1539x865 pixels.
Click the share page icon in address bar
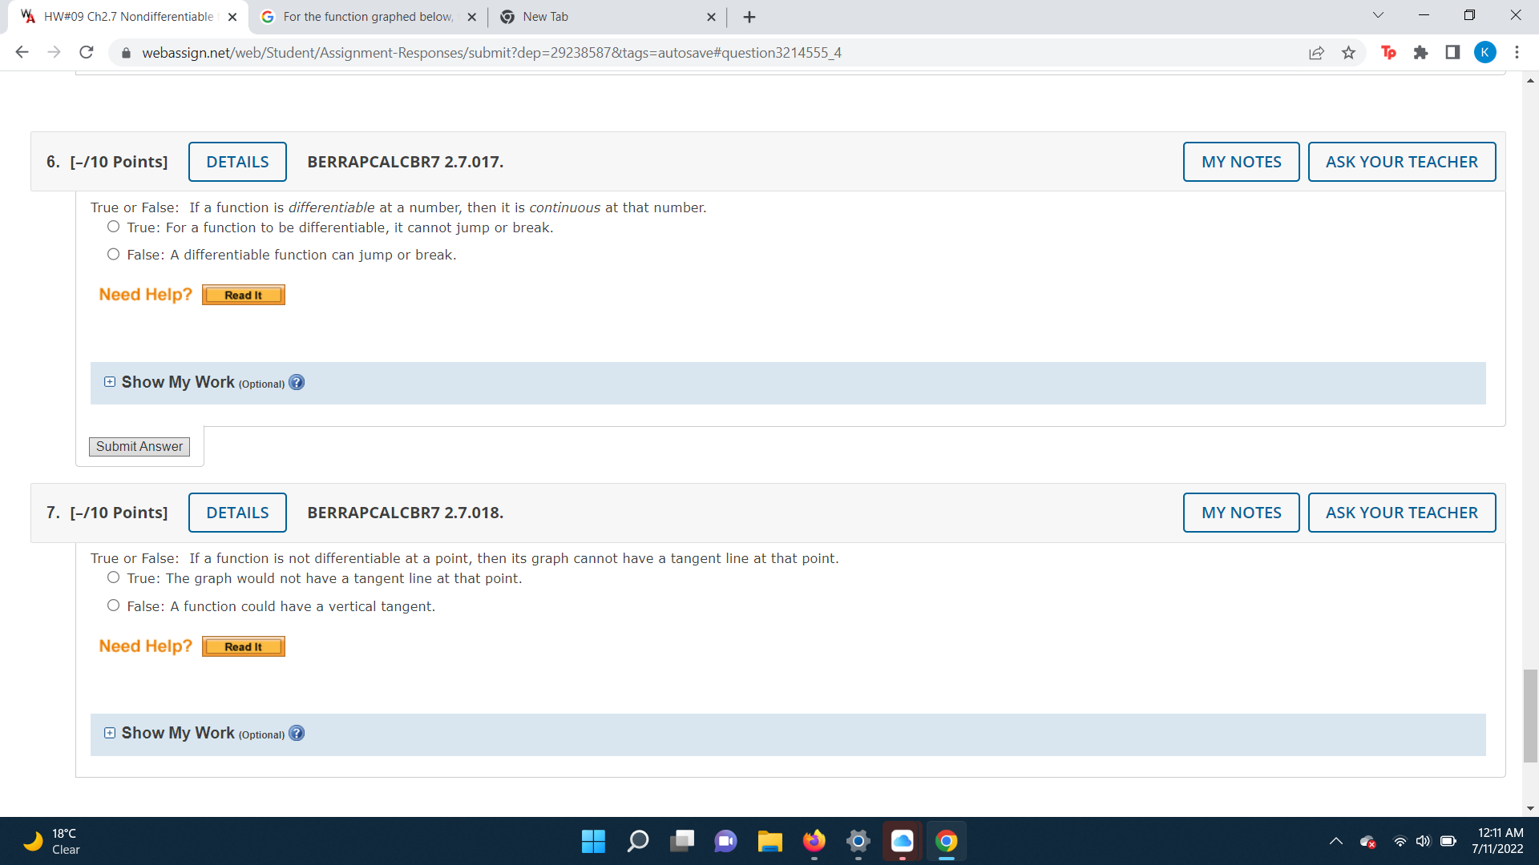coord(1316,53)
